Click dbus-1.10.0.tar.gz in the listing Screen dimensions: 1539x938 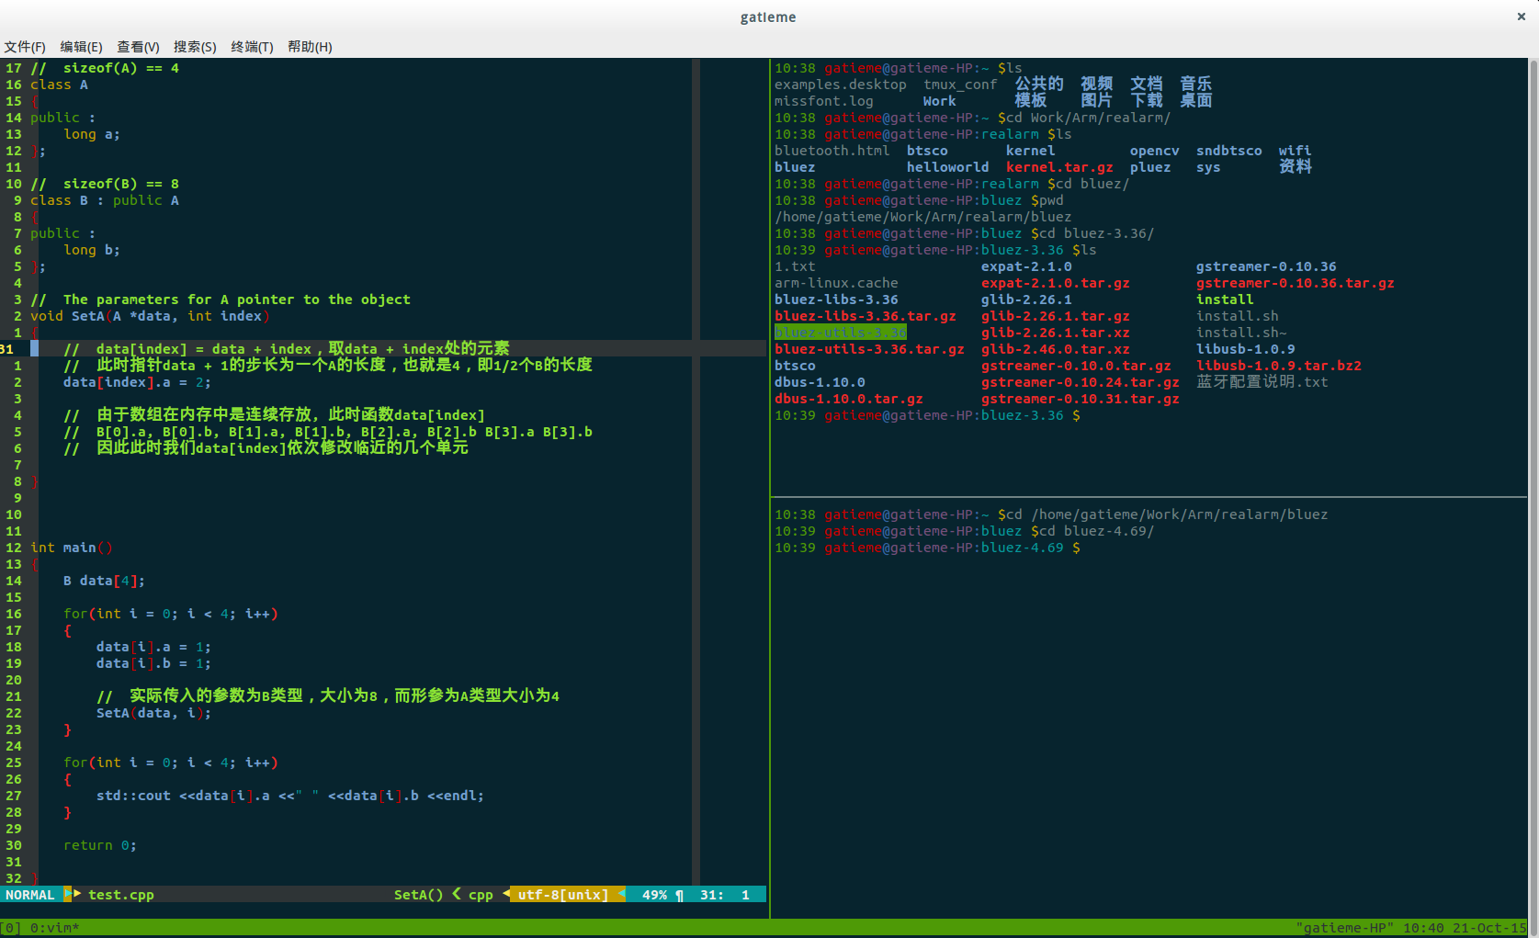(x=849, y=399)
